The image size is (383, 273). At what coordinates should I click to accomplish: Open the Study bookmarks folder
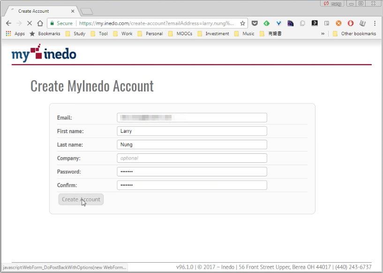pos(75,33)
